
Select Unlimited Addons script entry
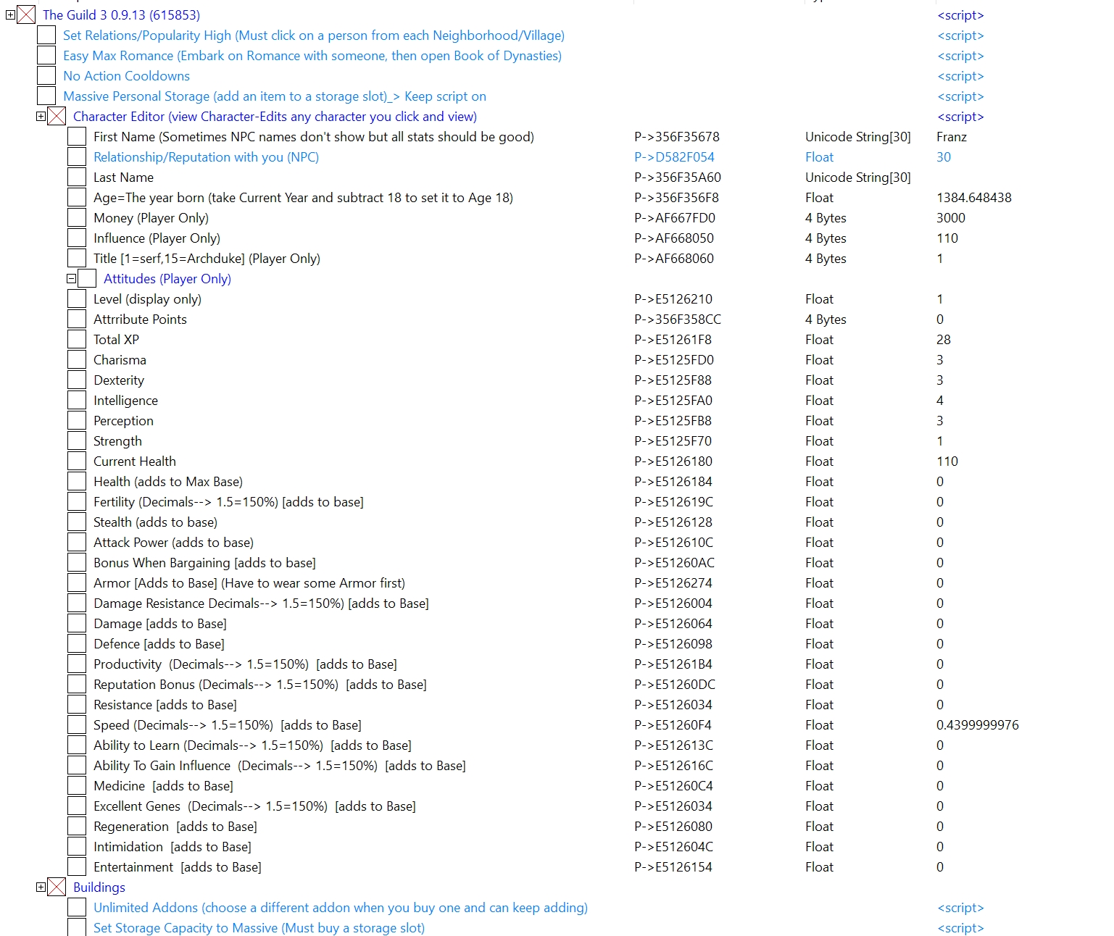[x=341, y=907]
